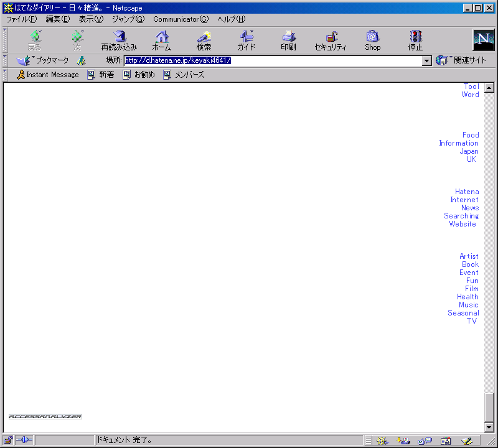
Task: Open Navigator from component bar
Action: [x=382, y=441]
